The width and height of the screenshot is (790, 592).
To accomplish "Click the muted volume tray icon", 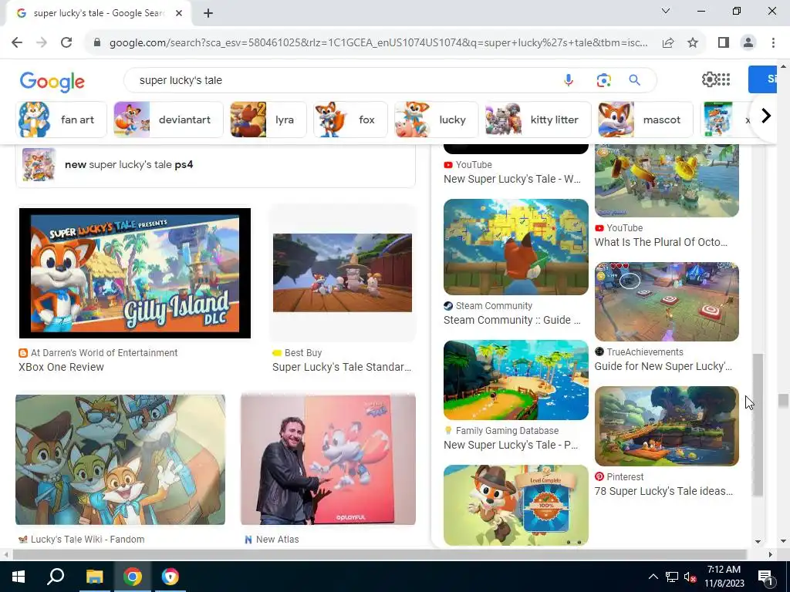I will 690,577.
